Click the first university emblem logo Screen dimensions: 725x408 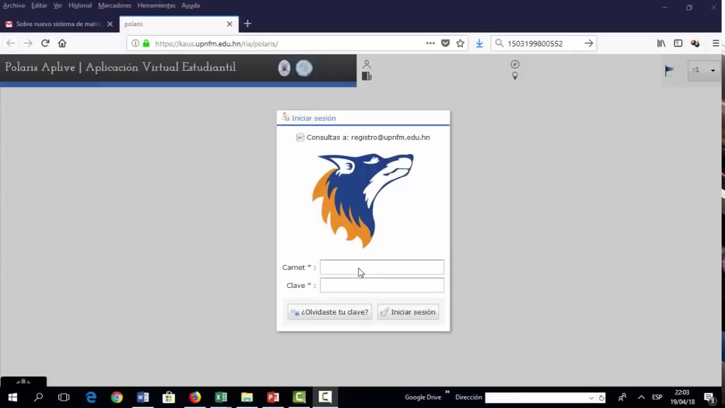click(284, 68)
